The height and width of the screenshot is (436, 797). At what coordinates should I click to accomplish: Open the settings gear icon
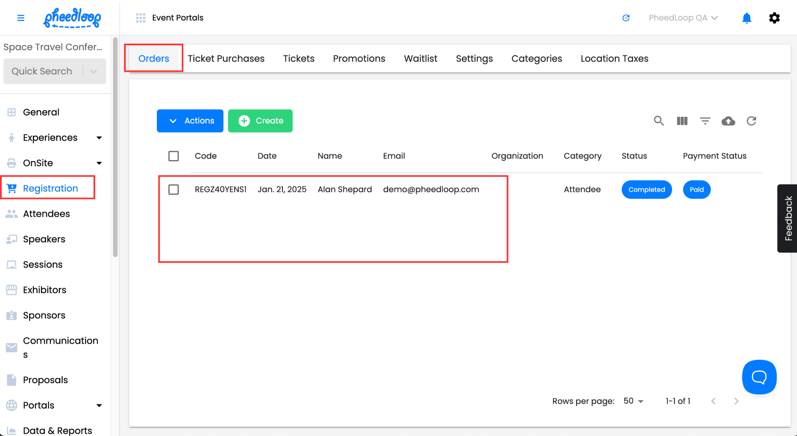[774, 18]
